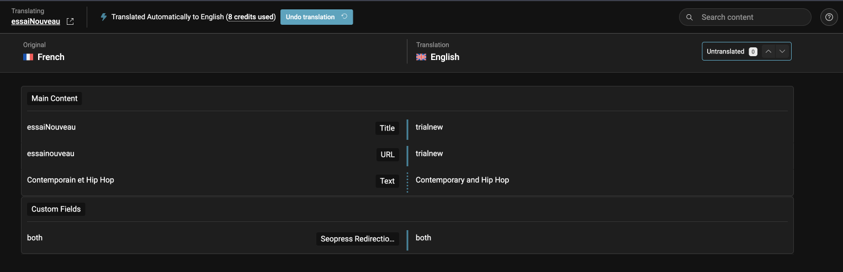
Task: Edit the Title translation trialnew
Action: [600, 127]
